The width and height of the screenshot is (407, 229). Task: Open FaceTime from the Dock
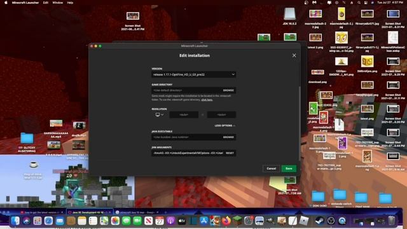[x=137, y=221]
